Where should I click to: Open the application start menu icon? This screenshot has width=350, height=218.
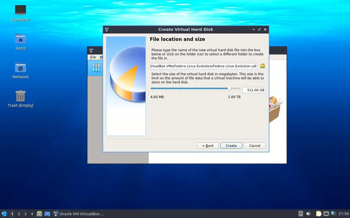4,214
